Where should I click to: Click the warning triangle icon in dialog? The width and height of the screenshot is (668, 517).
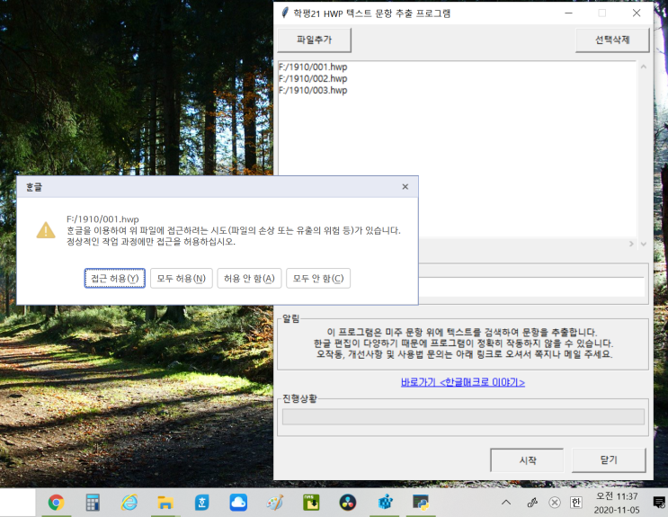(x=46, y=230)
